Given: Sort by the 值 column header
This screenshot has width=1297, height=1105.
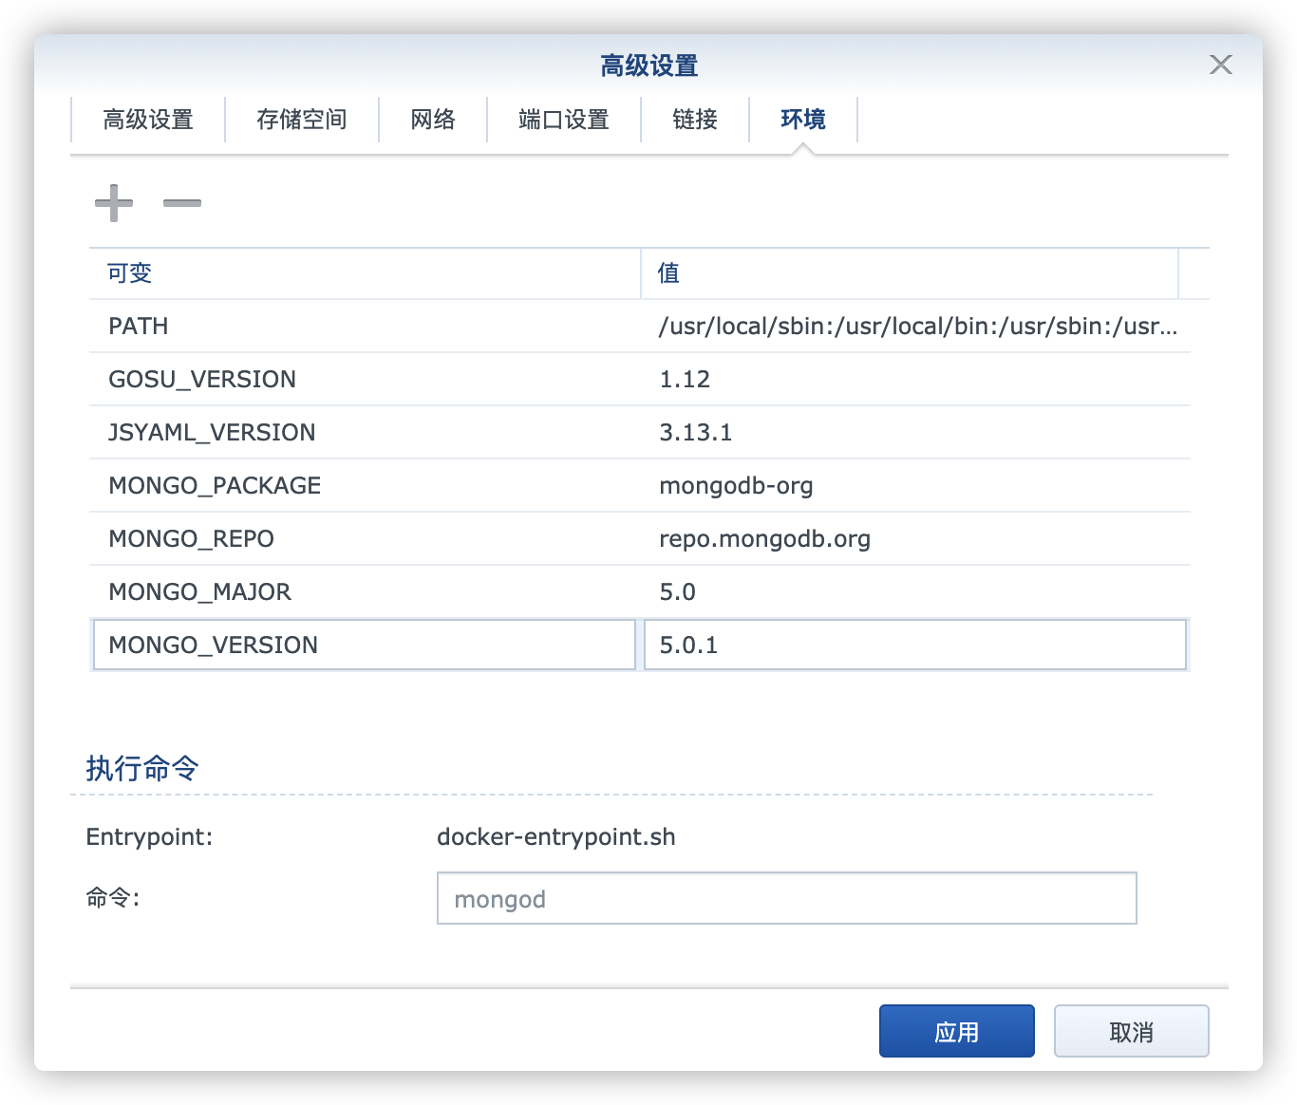Looking at the screenshot, I should [x=910, y=273].
